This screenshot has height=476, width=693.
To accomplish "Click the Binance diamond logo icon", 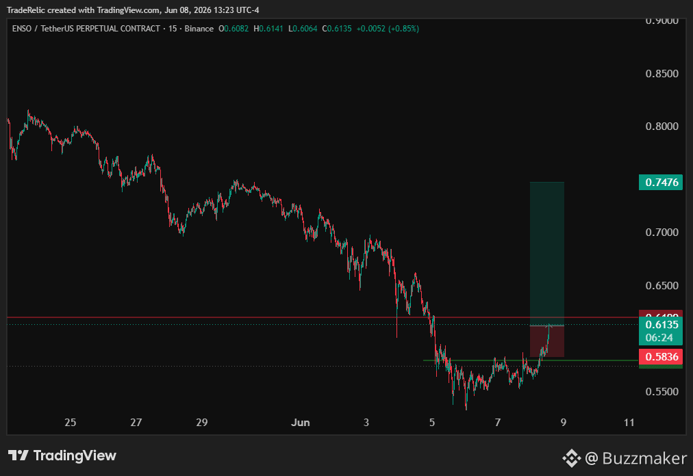I will pyautogui.click(x=572, y=458).
